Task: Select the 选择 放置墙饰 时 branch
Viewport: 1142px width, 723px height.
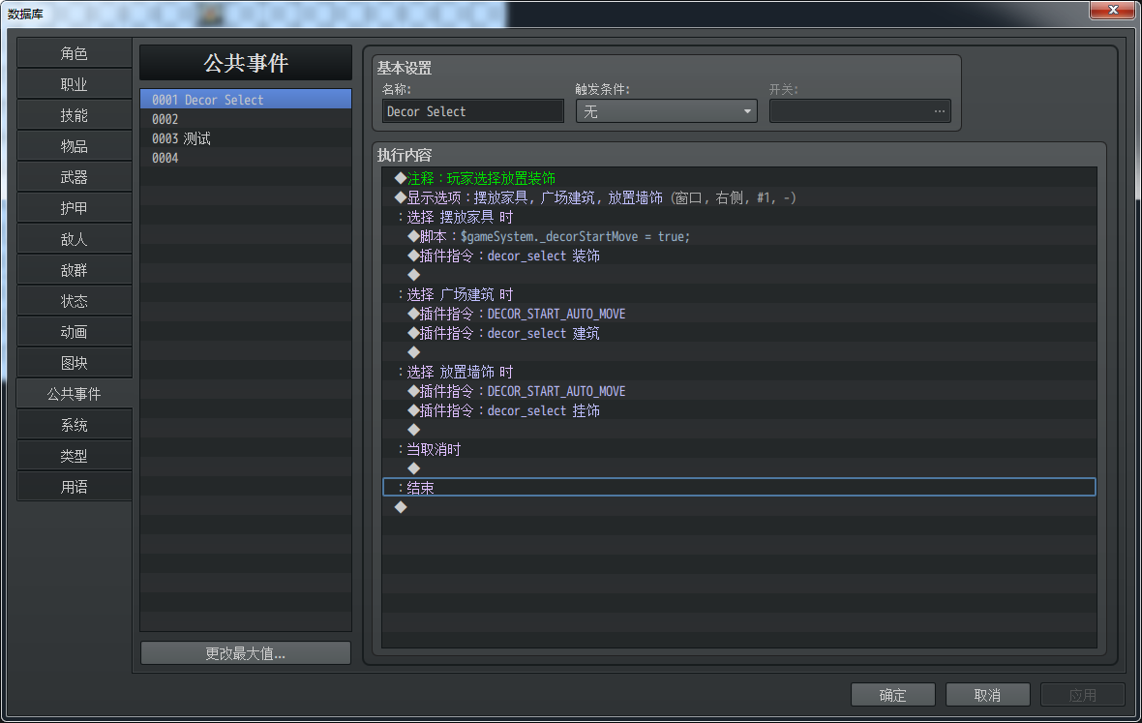Action: 739,372
